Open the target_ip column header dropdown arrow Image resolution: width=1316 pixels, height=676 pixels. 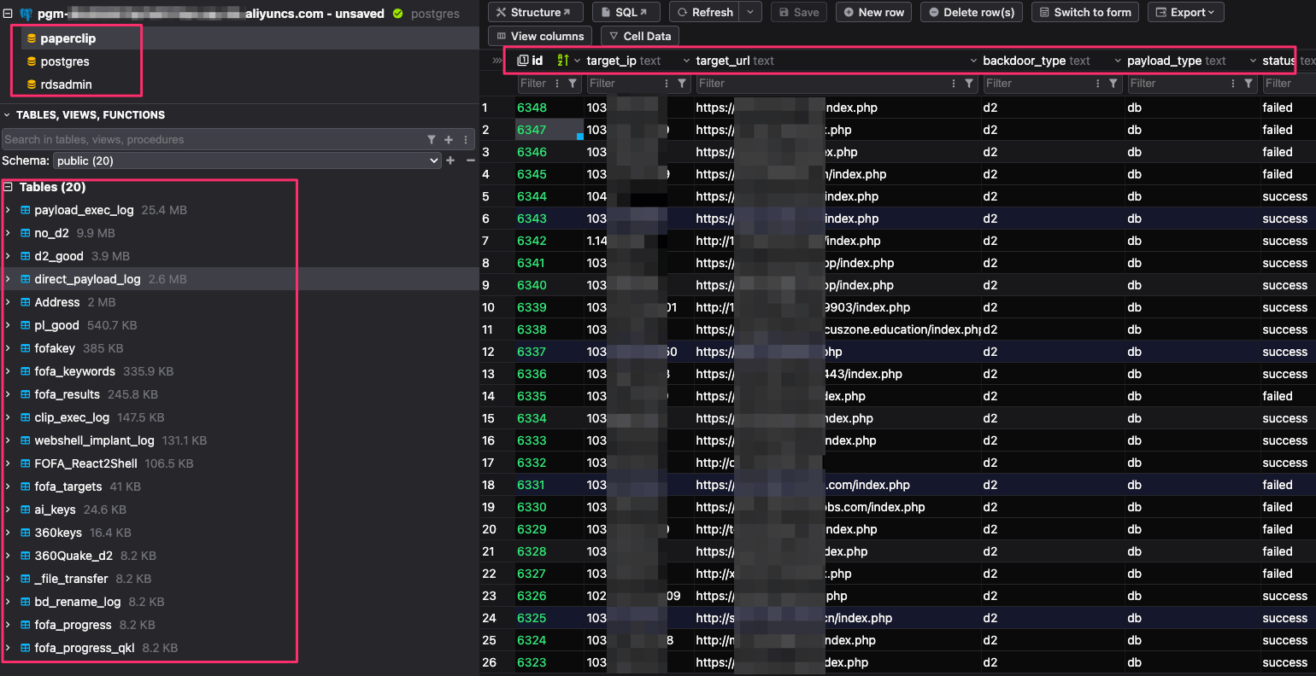click(x=686, y=61)
